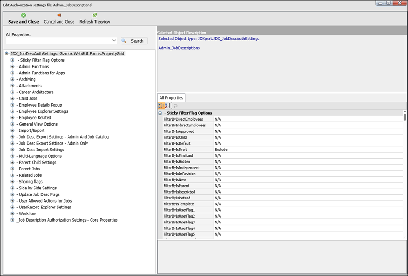Collapse Sticky Filter Flag Options grid category
408x276 pixels.
click(x=160, y=113)
